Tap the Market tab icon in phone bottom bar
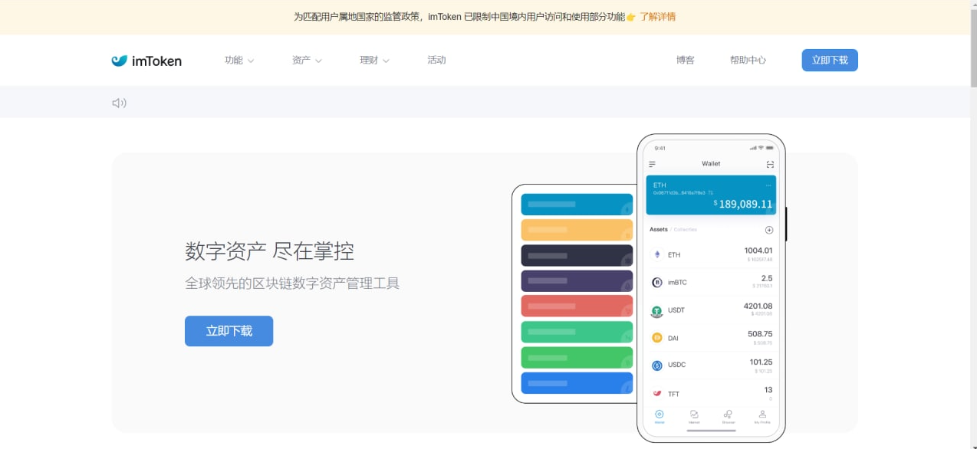Image resolution: width=977 pixels, height=449 pixels. click(694, 414)
